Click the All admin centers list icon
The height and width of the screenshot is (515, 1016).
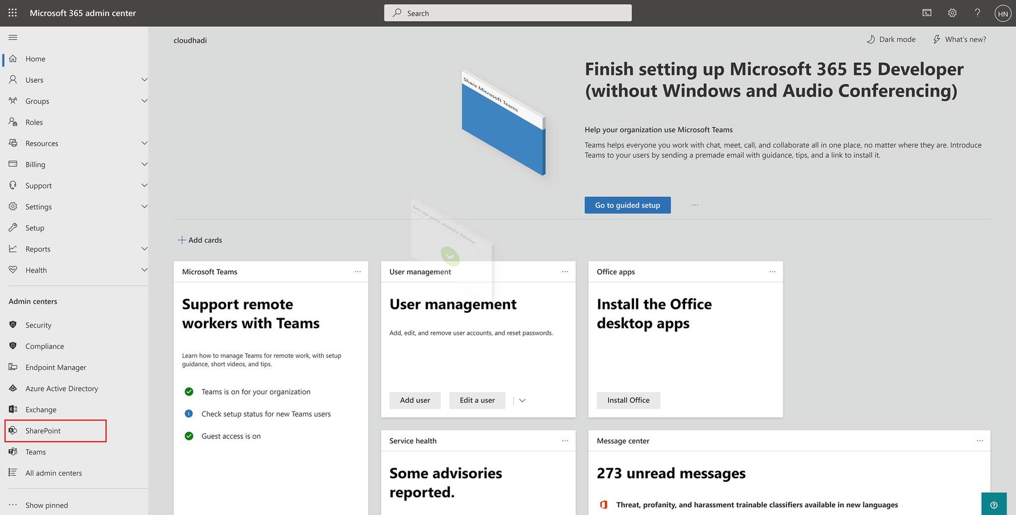point(13,473)
